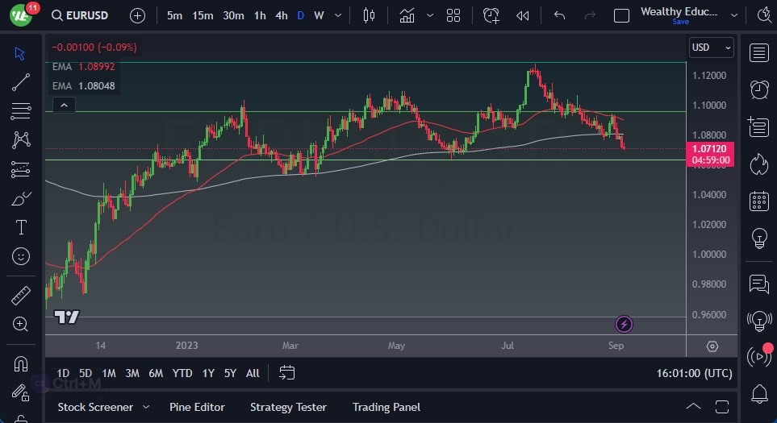Open the Pine Editor tab
Screen dimensions: 777x423
(197, 407)
